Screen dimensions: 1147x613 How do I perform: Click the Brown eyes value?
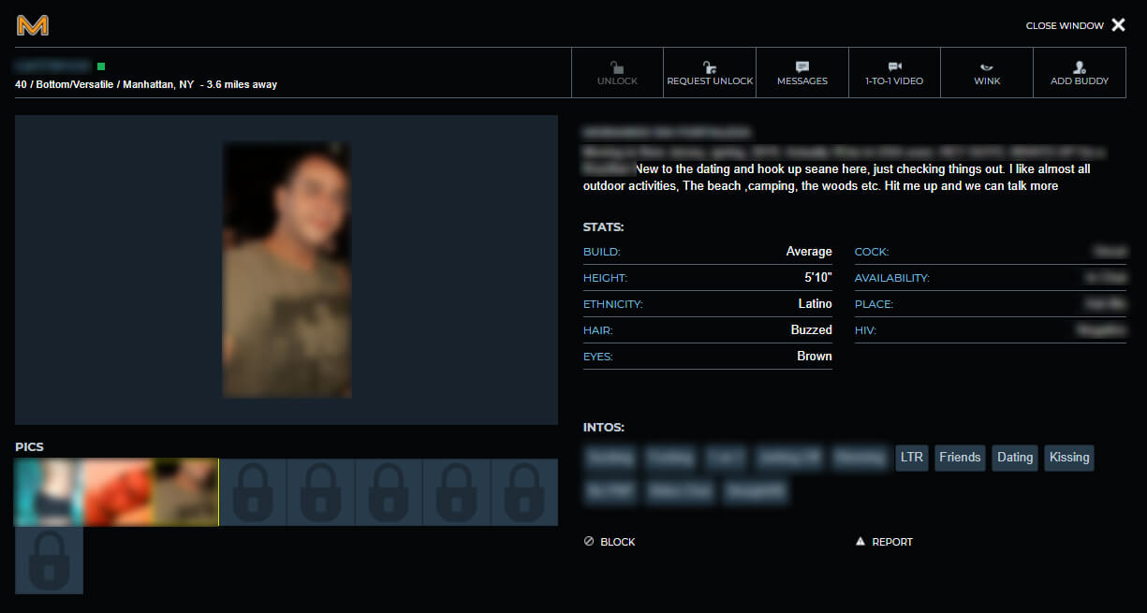(815, 357)
